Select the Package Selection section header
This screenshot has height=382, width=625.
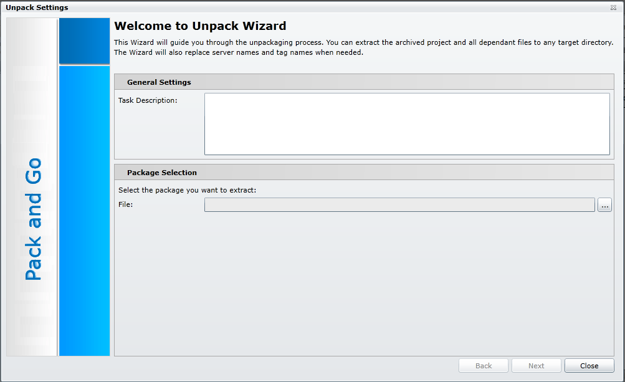tap(161, 173)
